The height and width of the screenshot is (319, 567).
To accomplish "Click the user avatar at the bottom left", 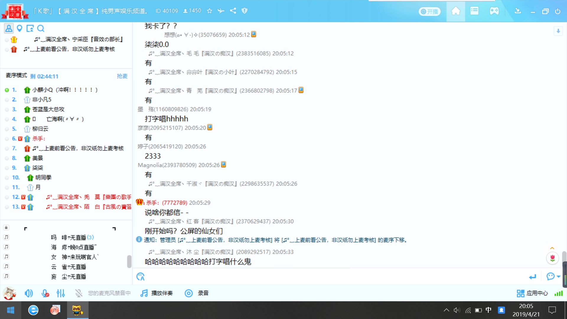I will 9,293.
